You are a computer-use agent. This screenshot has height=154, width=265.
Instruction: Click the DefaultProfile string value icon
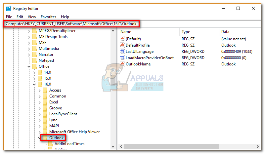(x=122, y=45)
